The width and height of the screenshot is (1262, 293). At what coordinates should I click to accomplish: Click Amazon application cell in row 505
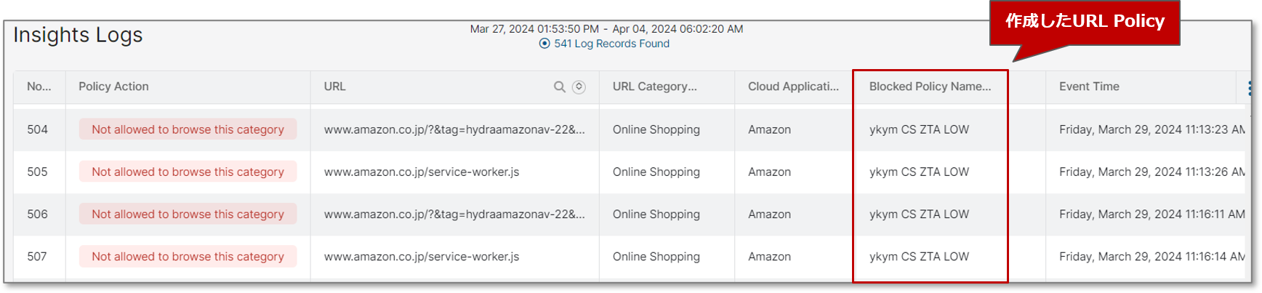769,172
